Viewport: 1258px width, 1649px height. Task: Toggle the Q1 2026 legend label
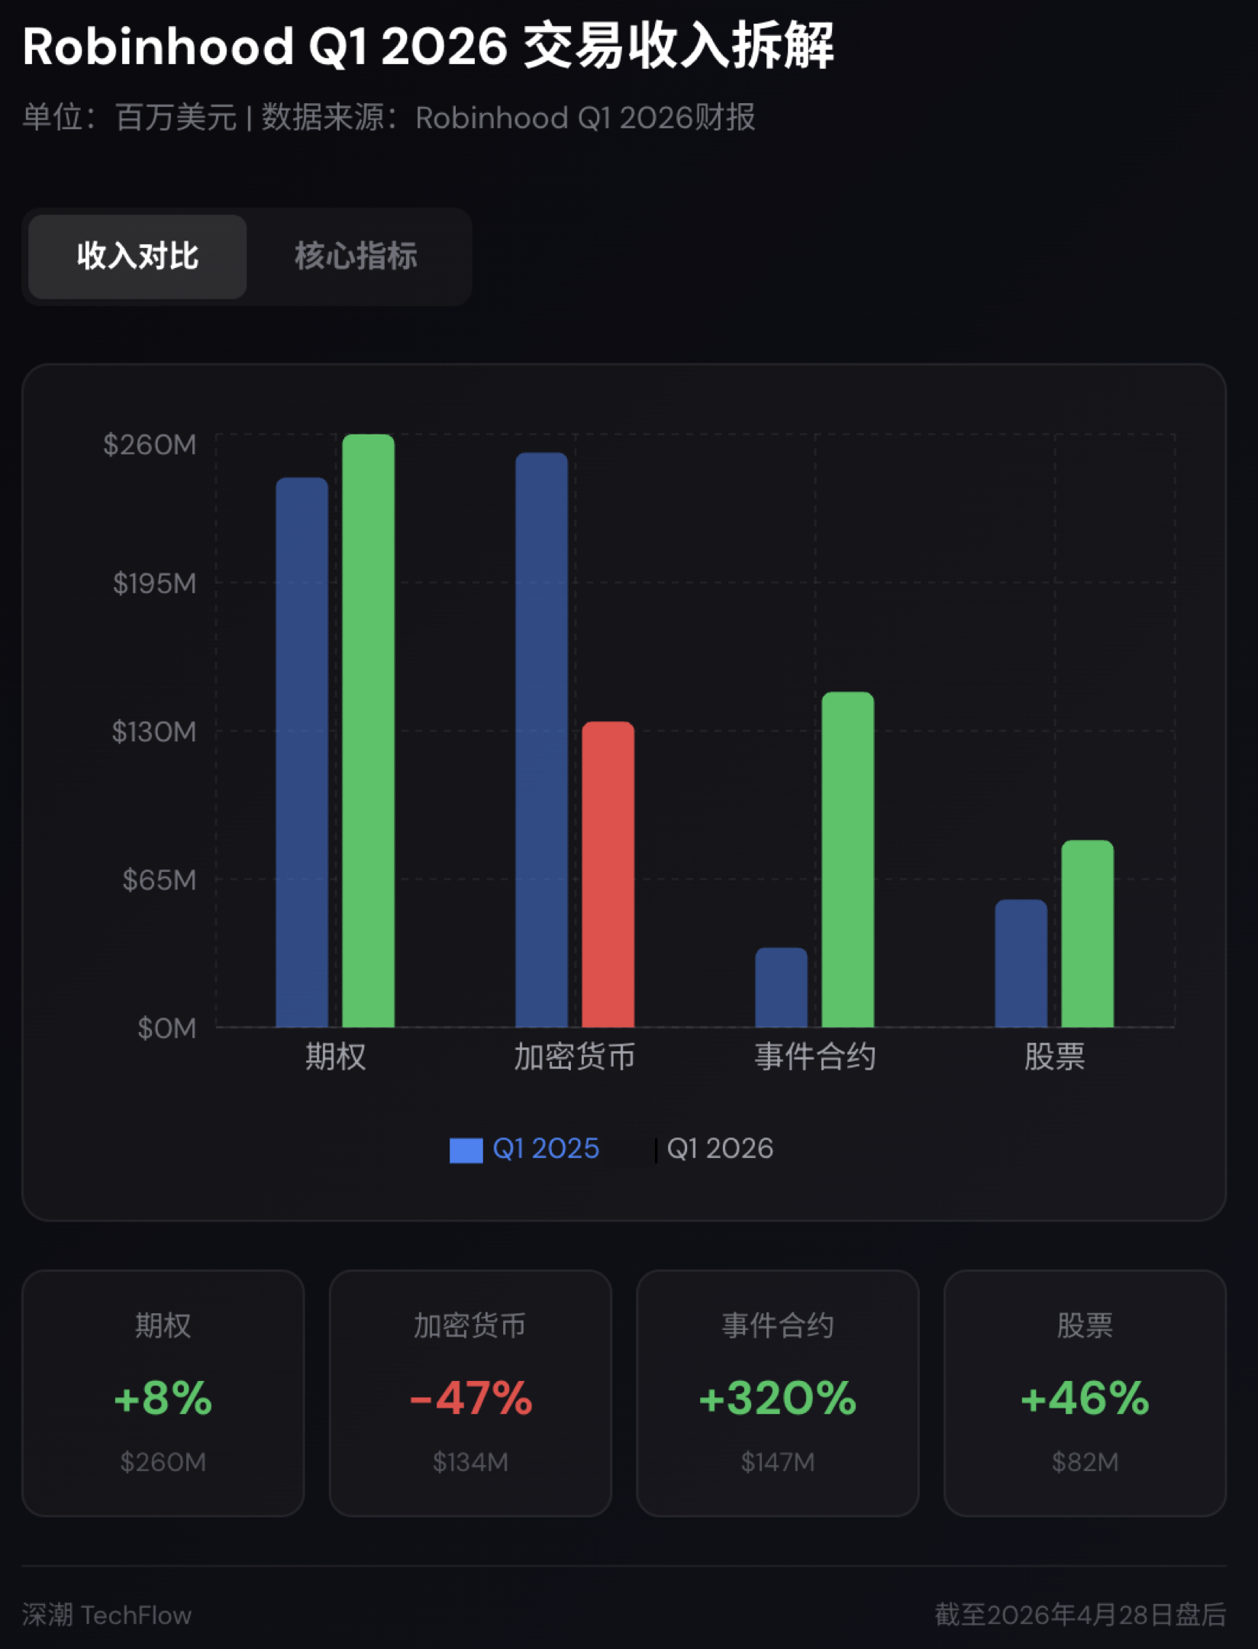point(720,1148)
